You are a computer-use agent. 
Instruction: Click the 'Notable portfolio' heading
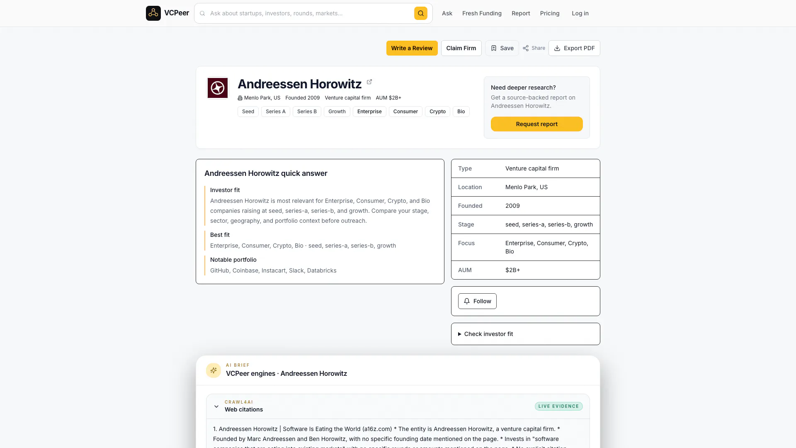pyautogui.click(x=233, y=260)
